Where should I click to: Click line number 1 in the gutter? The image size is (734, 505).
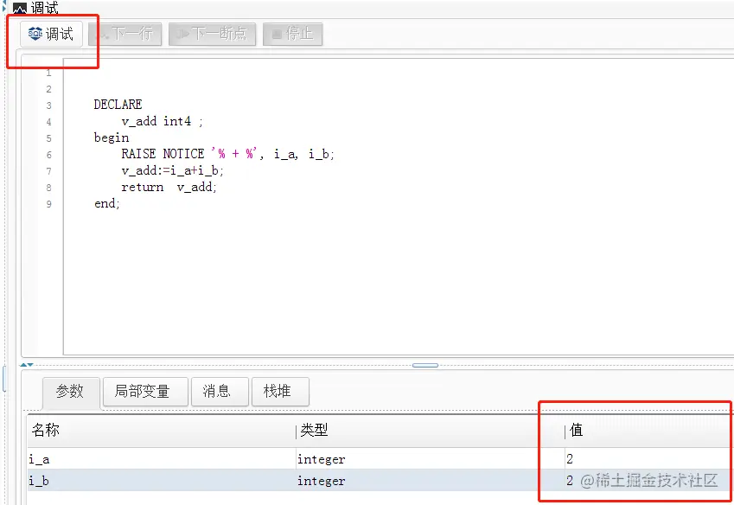pyautogui.click(x=48, y=73)
